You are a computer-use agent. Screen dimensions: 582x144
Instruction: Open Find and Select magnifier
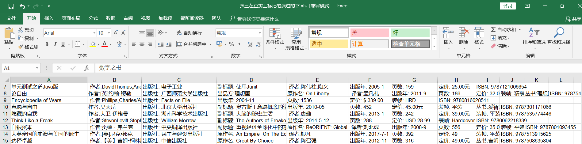pyautogui.click(x=559, y=32)
